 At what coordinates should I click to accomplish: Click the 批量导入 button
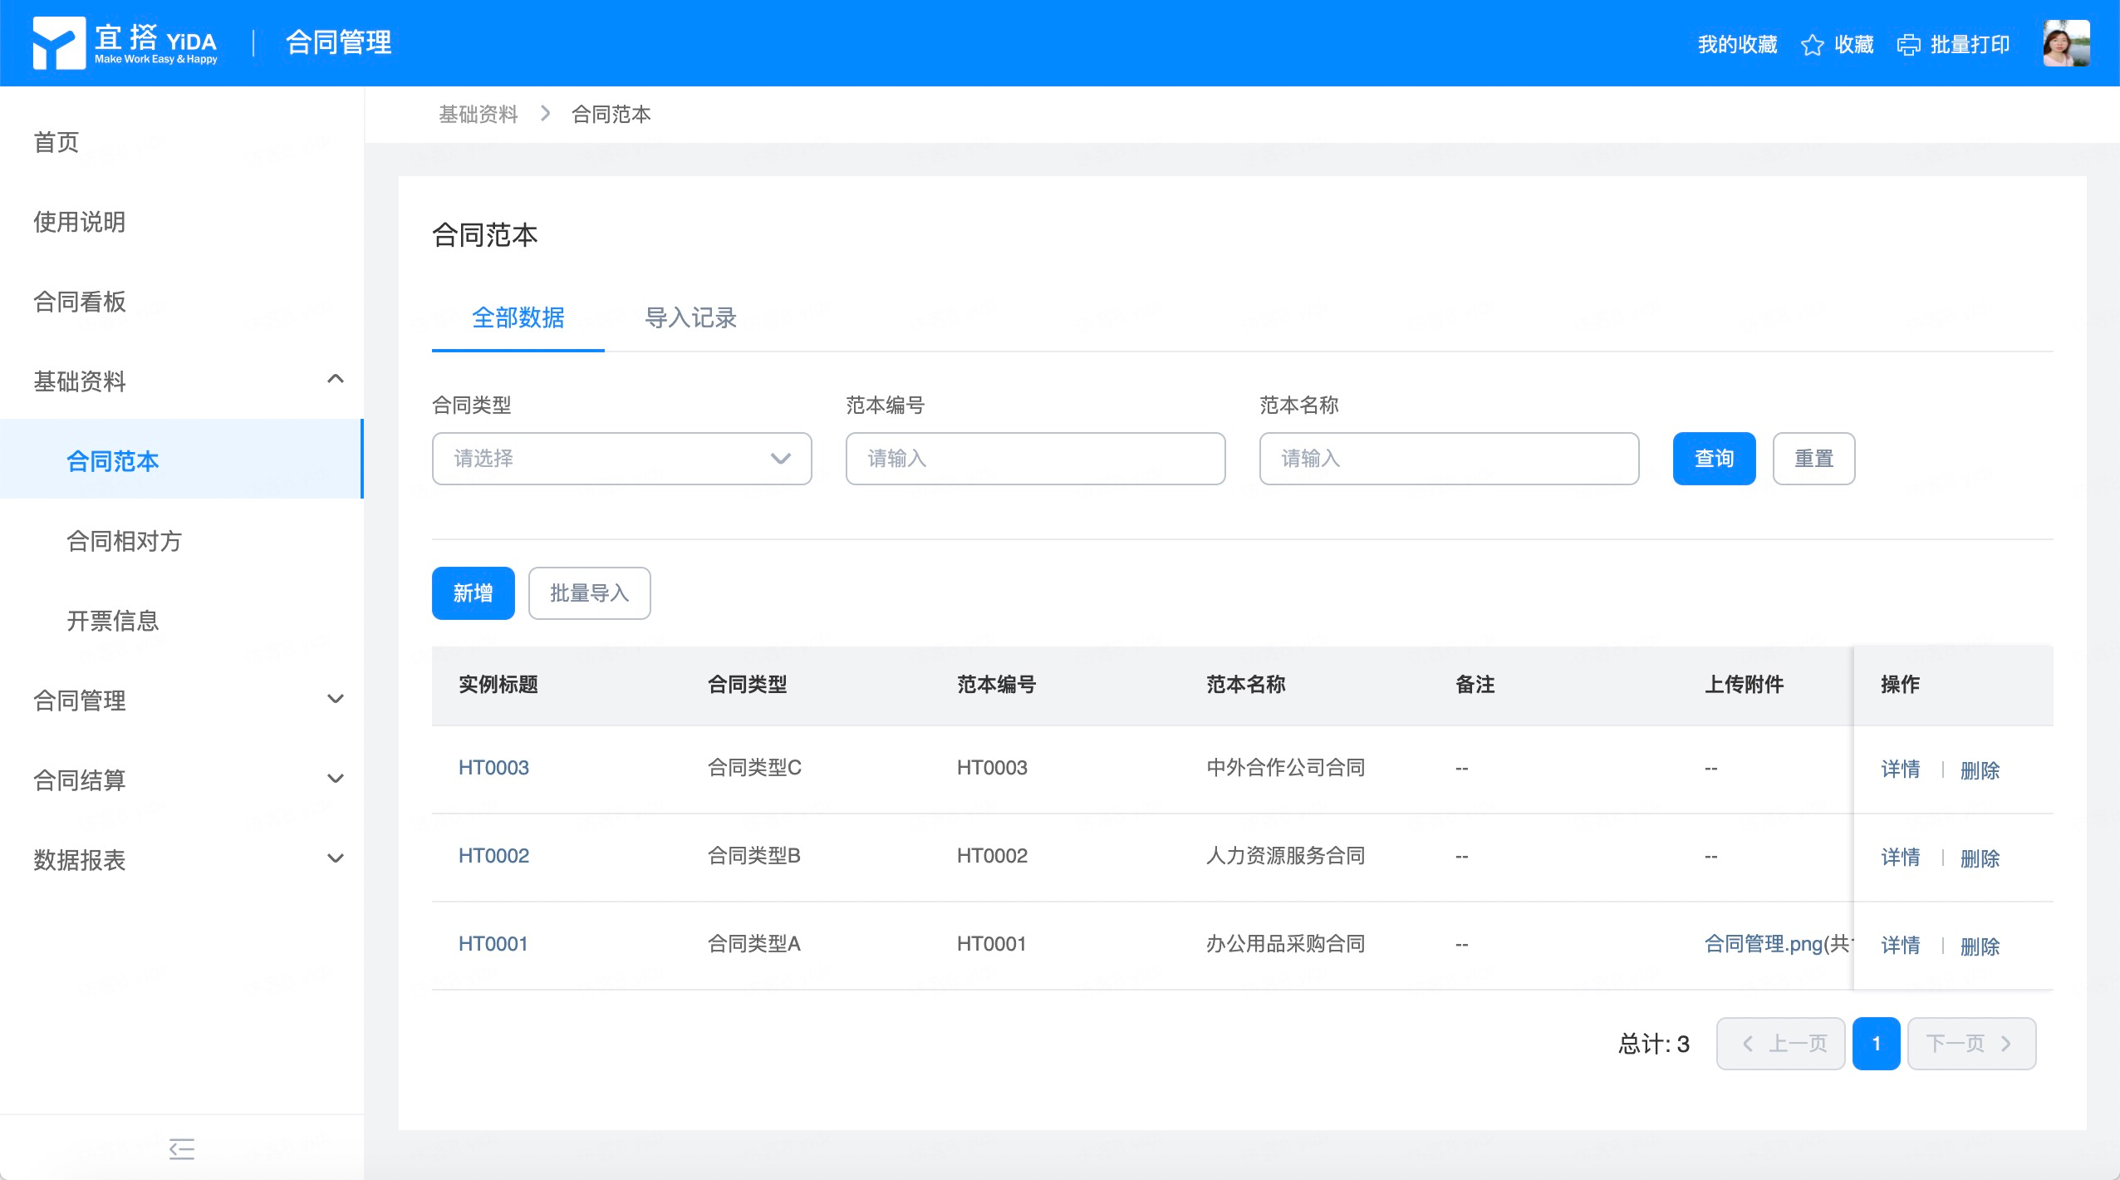pos(589,593)
